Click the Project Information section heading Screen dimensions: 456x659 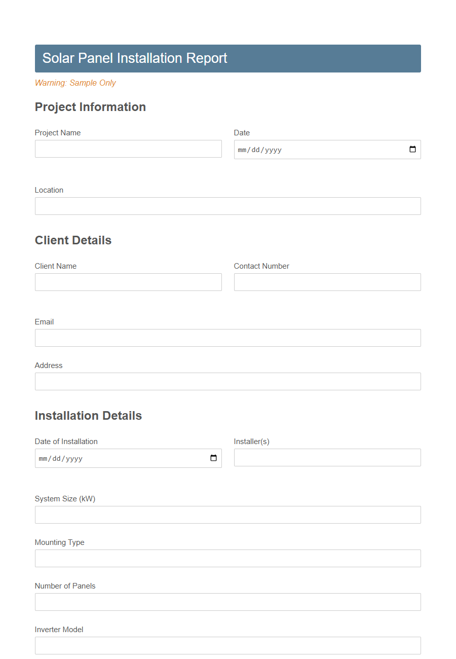[x=90, y=107]
